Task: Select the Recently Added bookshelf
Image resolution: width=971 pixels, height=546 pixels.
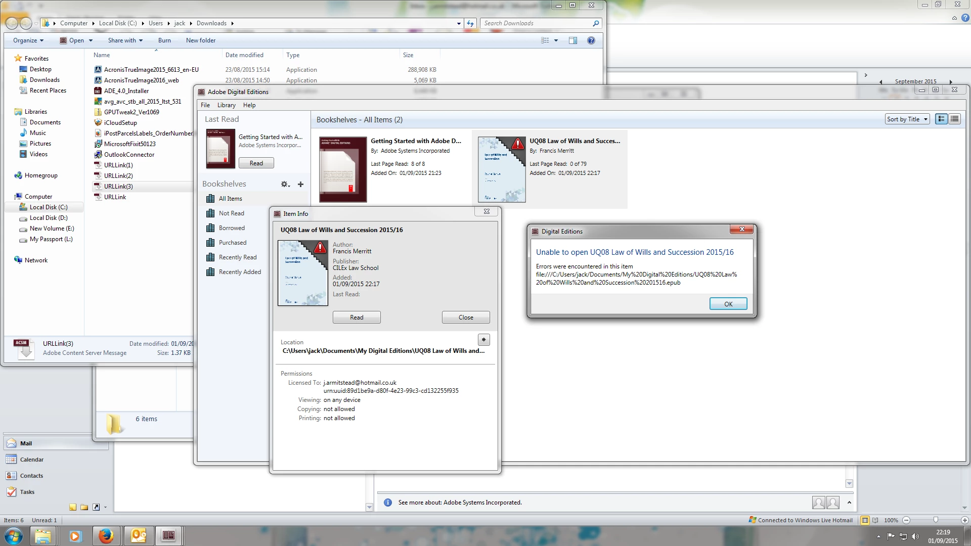Action: click(x=239, y=272)
